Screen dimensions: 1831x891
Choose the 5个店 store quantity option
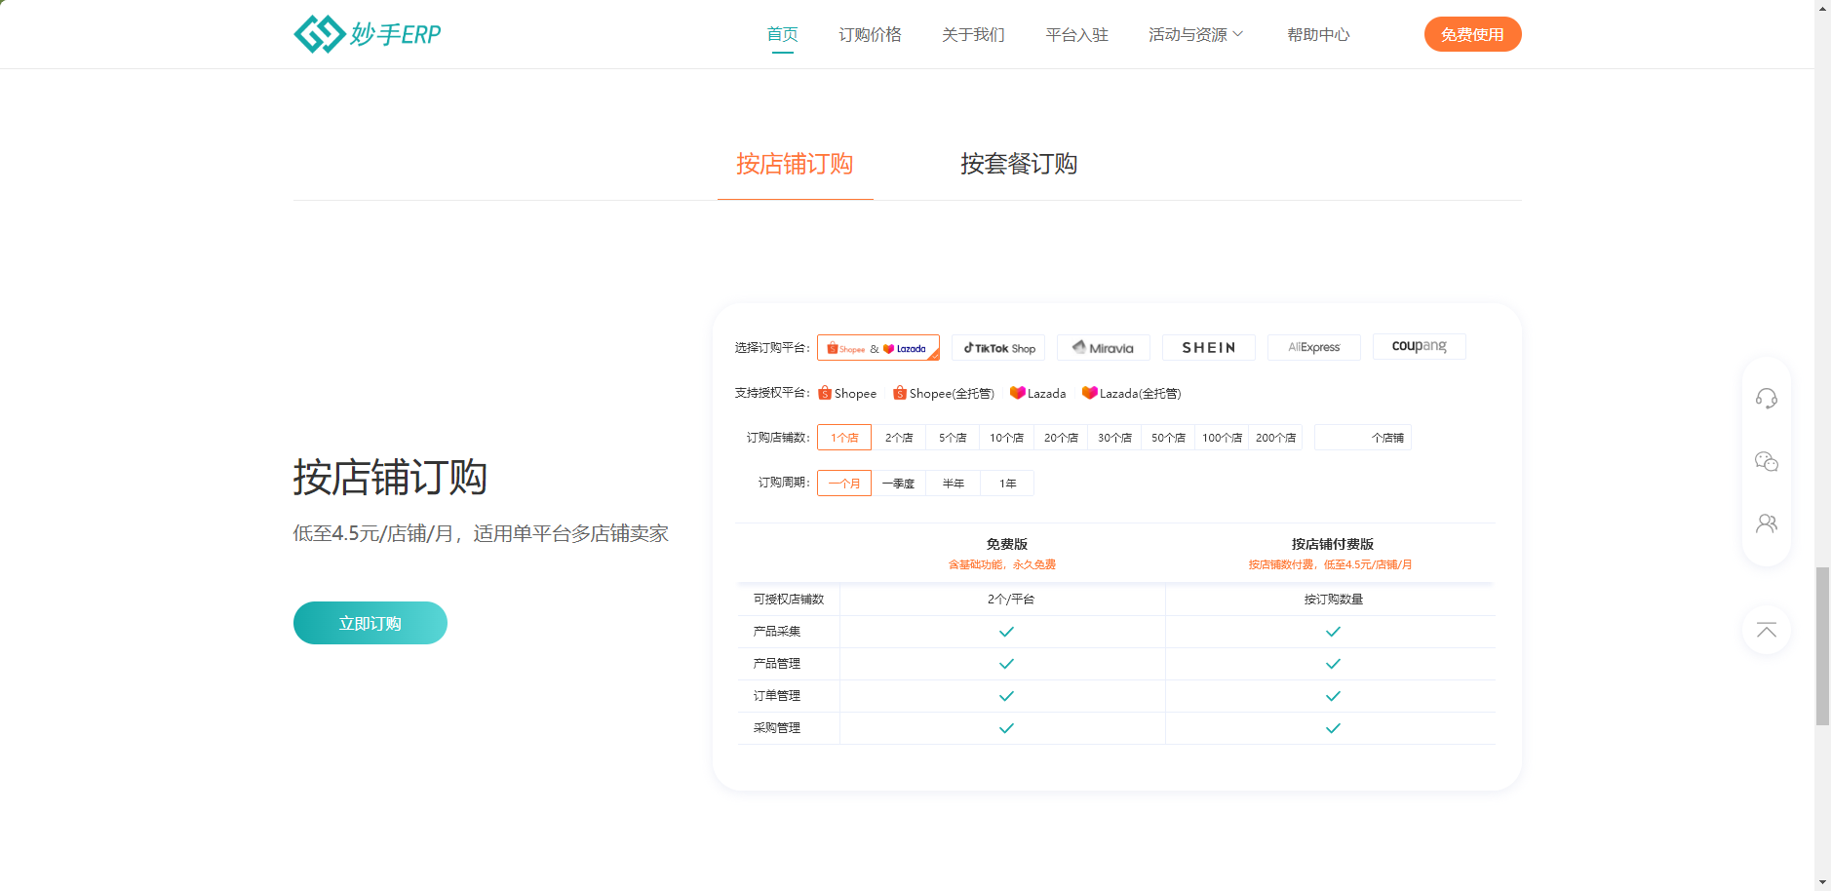tap(953, 438)
